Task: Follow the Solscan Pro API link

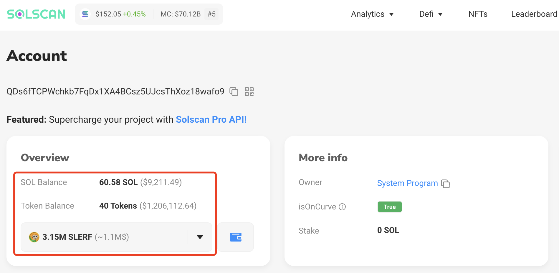Action: 211,119
